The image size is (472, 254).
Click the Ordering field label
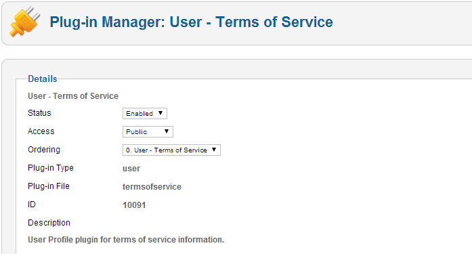click(44, 150)
